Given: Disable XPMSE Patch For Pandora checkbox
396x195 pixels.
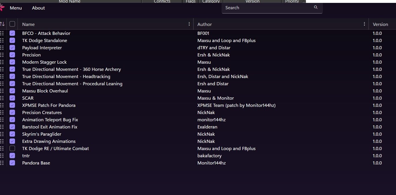Looking at the screenshot, I should coord(12,105).
